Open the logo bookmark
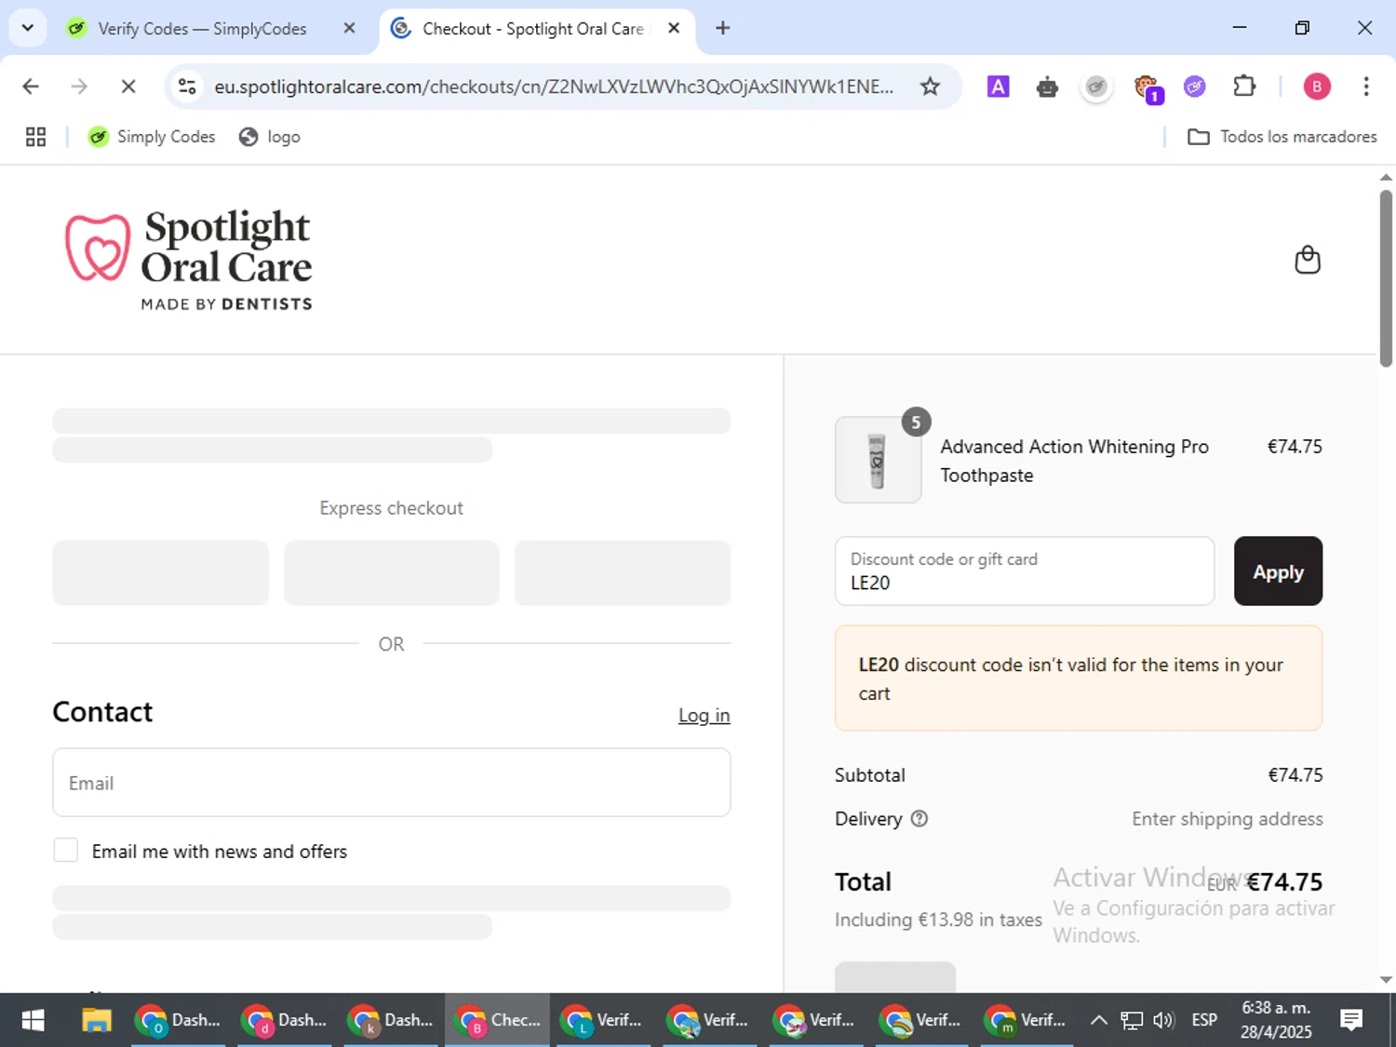 [x=270, y=137]
